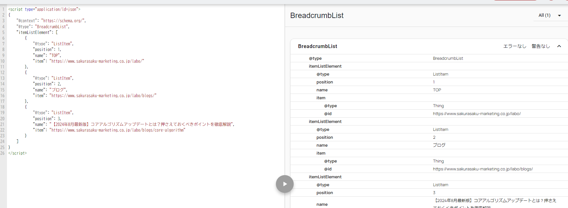Open the labo/ URL in results
The image size is (568, 208).
(477, 113)
